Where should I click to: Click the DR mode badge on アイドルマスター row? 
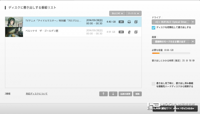click(121, 22)
